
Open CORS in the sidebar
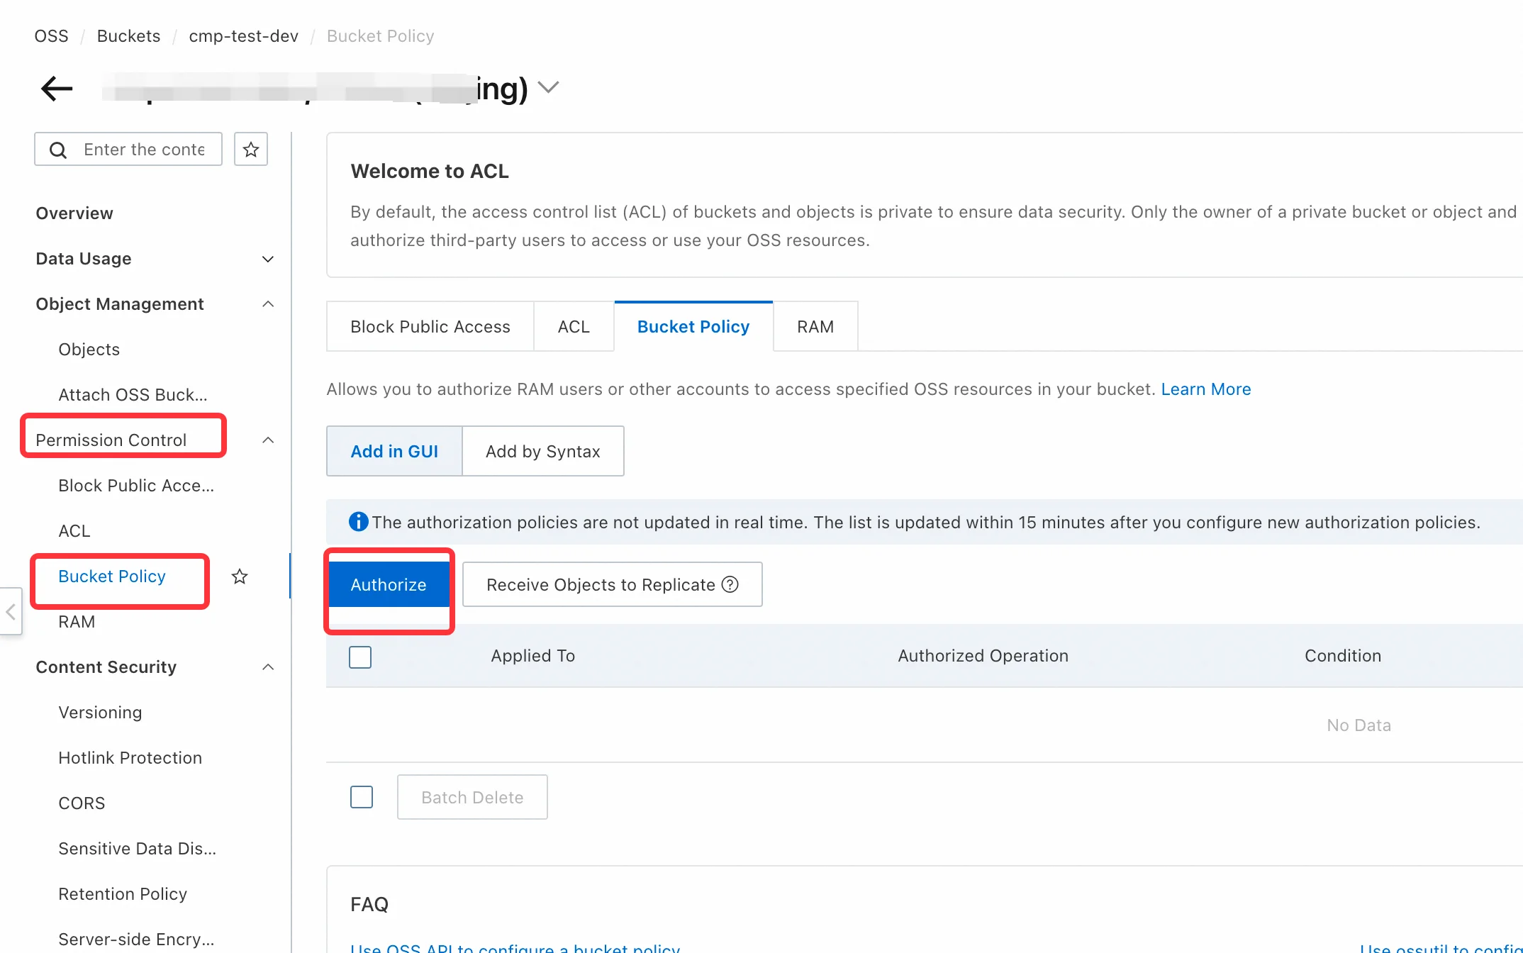[x=82, y=803]
